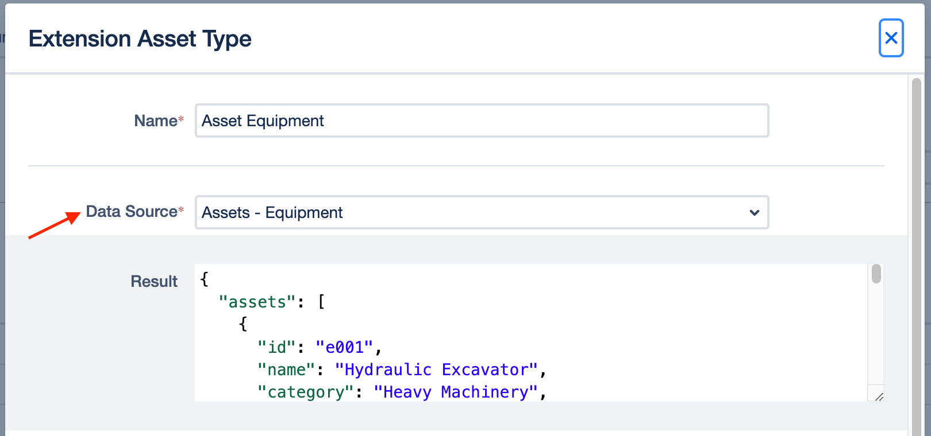The width and height of the screenshot is (931, 436).
Task: Click the "Heavy Machinery" category value
Action: point(455,392)
